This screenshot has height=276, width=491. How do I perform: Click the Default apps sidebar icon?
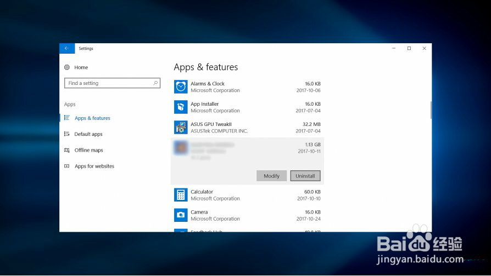[66, 134]
